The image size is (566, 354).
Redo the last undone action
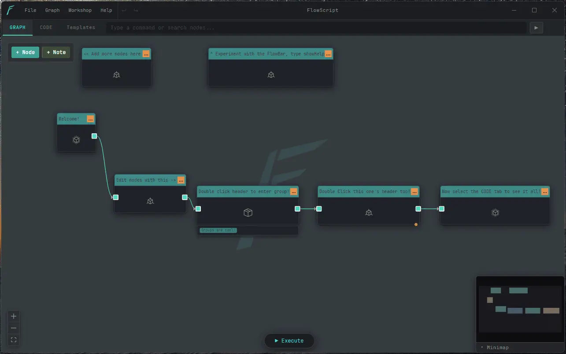(x=136, y=10)
